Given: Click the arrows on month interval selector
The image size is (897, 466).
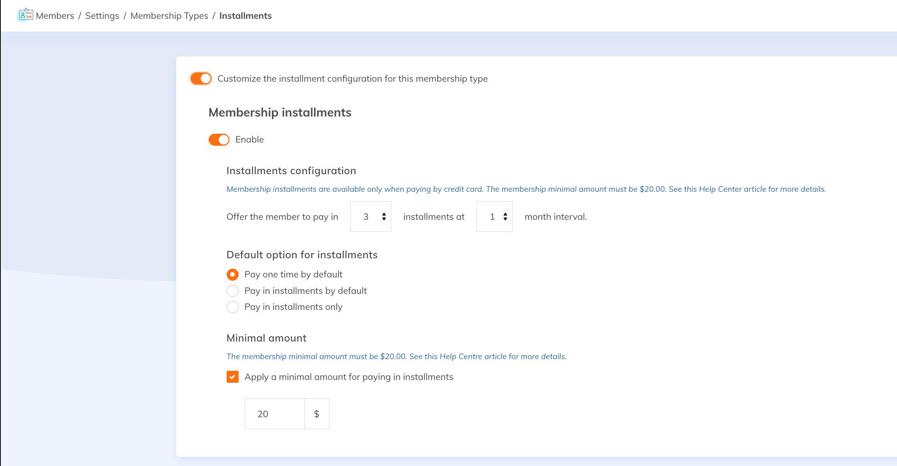Looking at the screenshot, I should click(505, 217).
